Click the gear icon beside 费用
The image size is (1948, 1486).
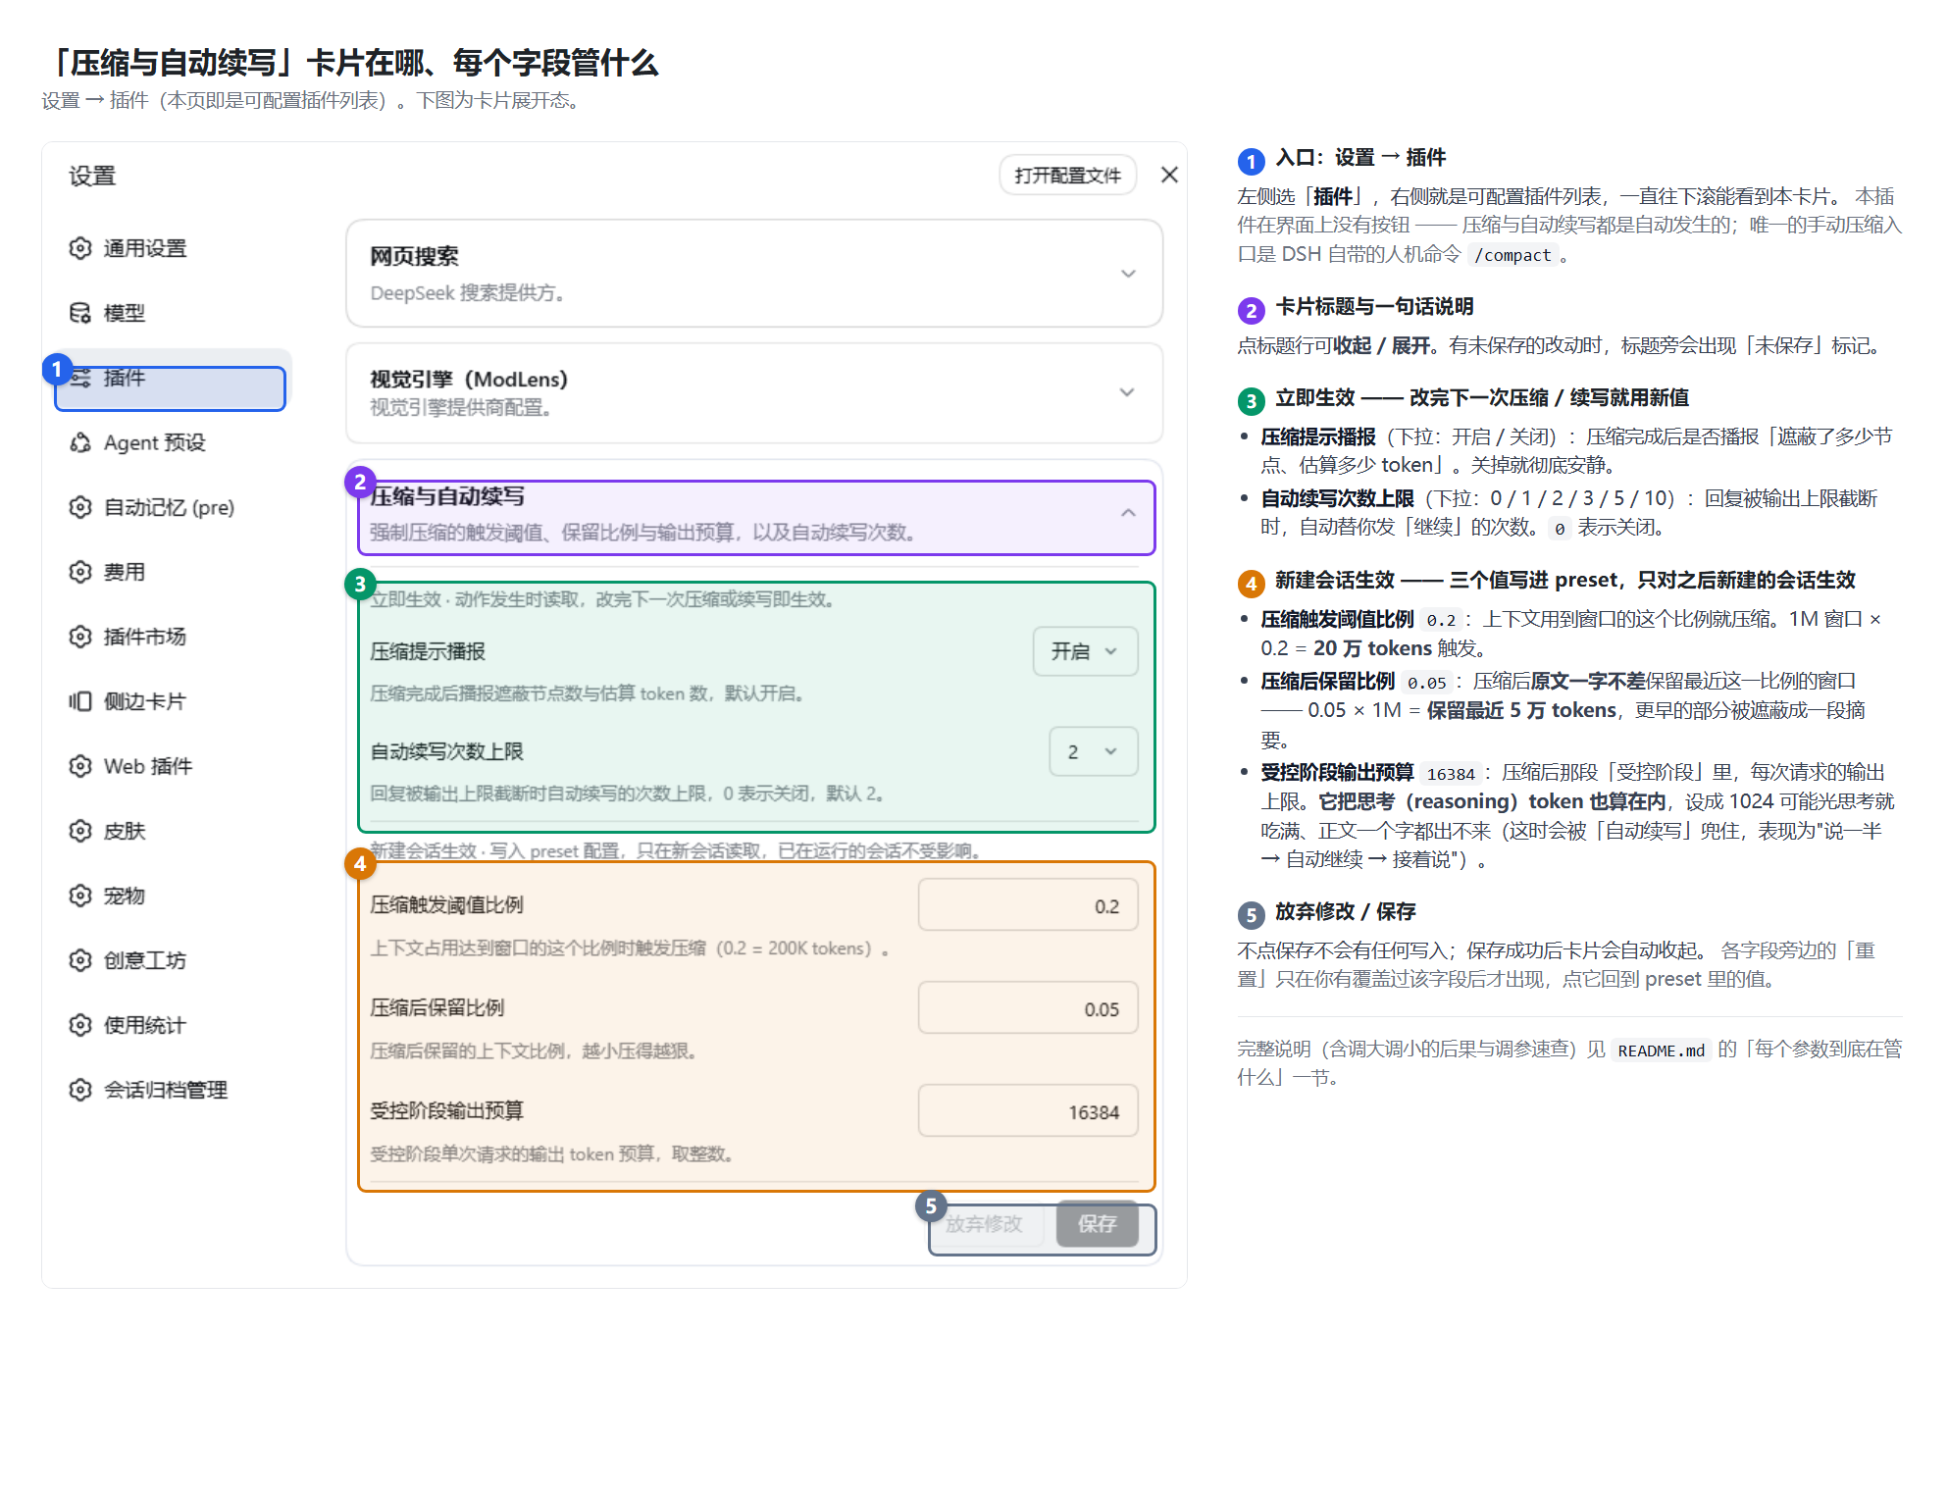coord(80,572)
